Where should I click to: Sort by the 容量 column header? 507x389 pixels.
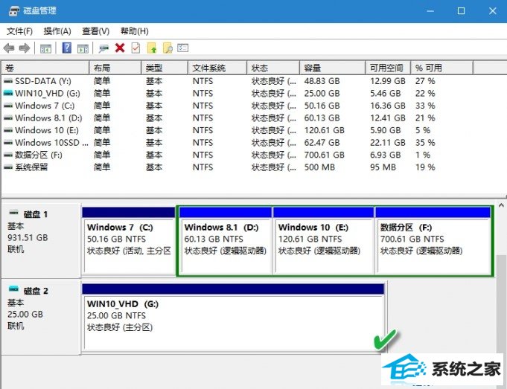[x=333, y=68]
